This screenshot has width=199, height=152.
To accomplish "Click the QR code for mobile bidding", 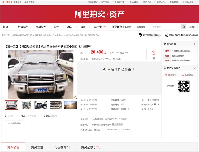I will (x=184, y=86).
